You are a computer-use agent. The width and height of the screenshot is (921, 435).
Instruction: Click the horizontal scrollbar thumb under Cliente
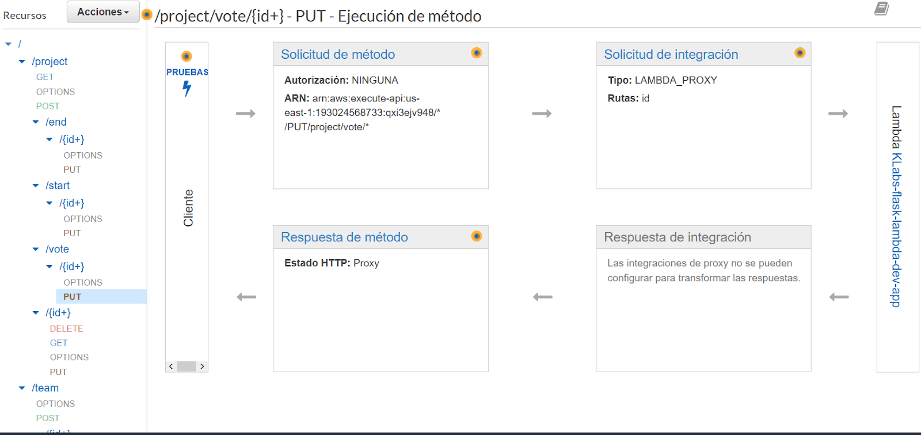(186, 366)
